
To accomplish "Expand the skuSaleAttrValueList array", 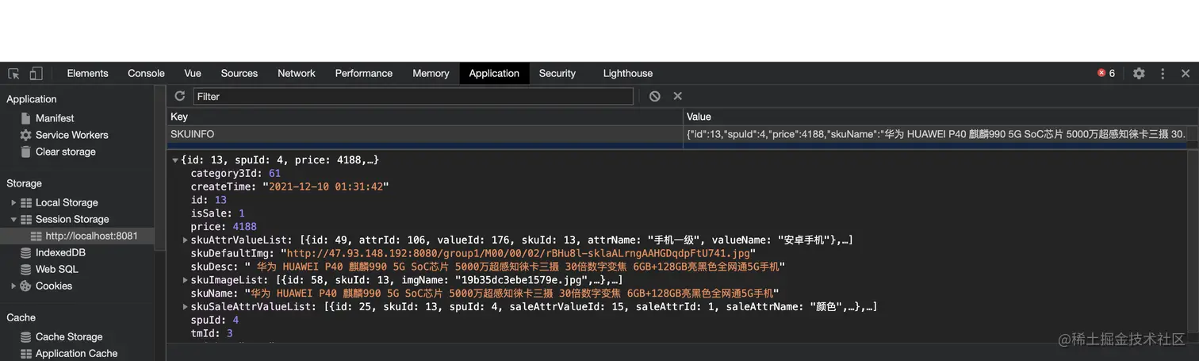I will [x=186, y=306].
